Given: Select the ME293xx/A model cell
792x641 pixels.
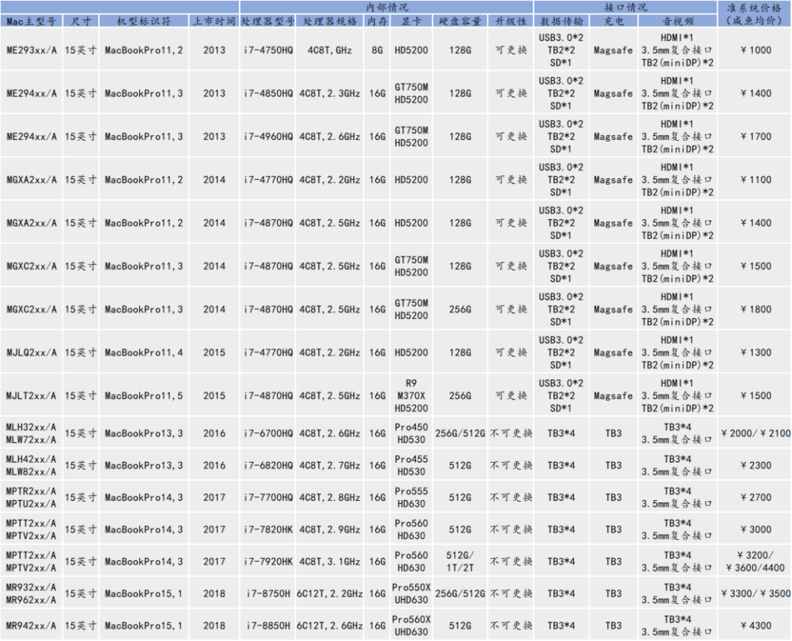Looking at the screenshot, I should tap(32, 50).
